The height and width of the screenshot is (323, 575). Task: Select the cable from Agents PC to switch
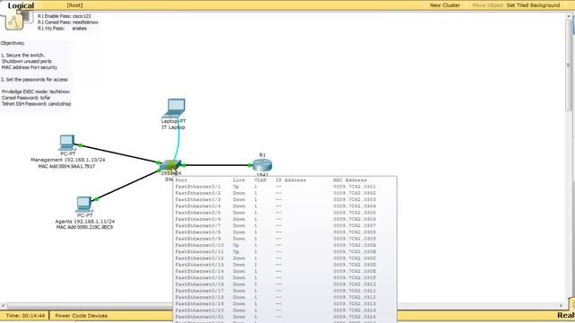[x=128, y=185]
